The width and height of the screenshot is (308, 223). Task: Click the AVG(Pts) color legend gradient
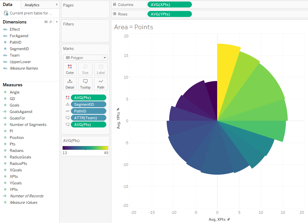click(85, 148)
